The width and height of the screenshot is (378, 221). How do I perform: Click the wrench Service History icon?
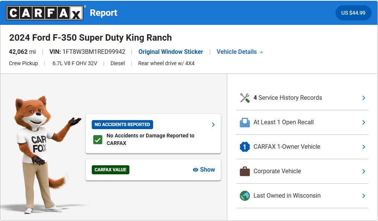[x=245, y=98]
